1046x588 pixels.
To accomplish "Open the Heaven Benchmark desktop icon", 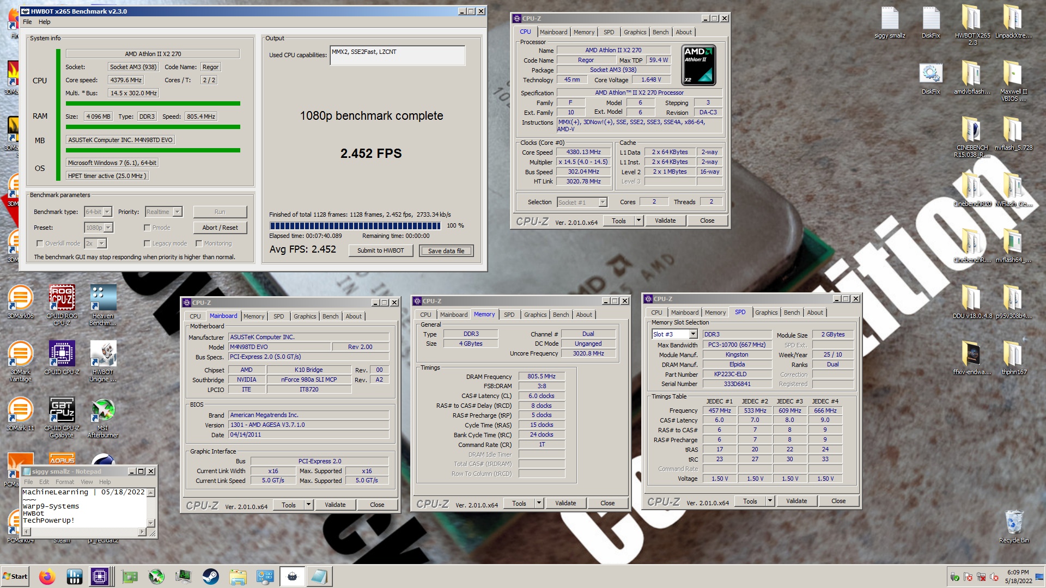I will click(103, 305).
